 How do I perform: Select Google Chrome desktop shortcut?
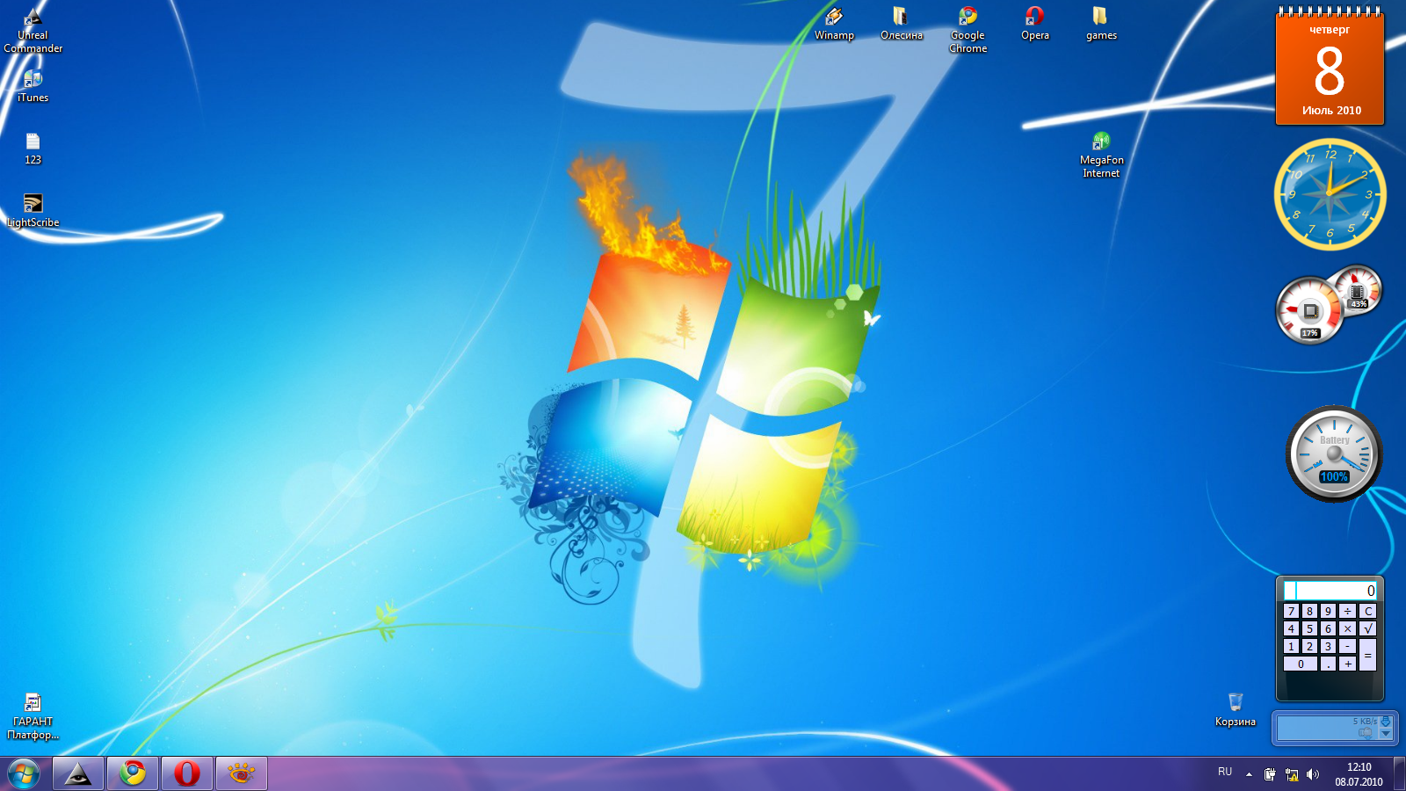click(968, 30)
